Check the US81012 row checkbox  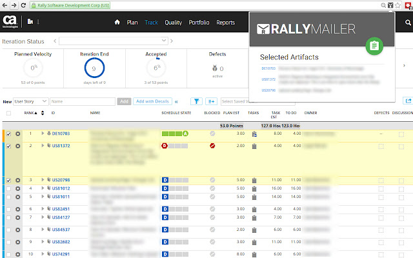point(8,188)
